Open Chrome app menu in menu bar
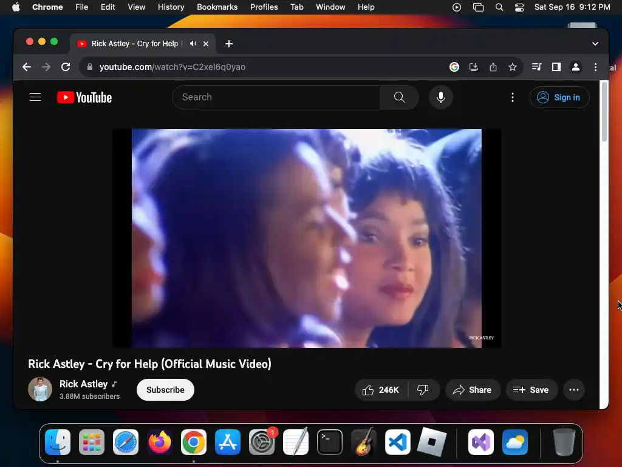Viewport: 622px width, 467px height. pyautogui.click(x=47, y=7)
